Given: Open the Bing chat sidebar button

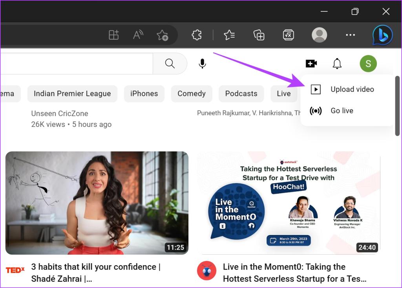Looking at the screenshot, I should pos(382,35).
